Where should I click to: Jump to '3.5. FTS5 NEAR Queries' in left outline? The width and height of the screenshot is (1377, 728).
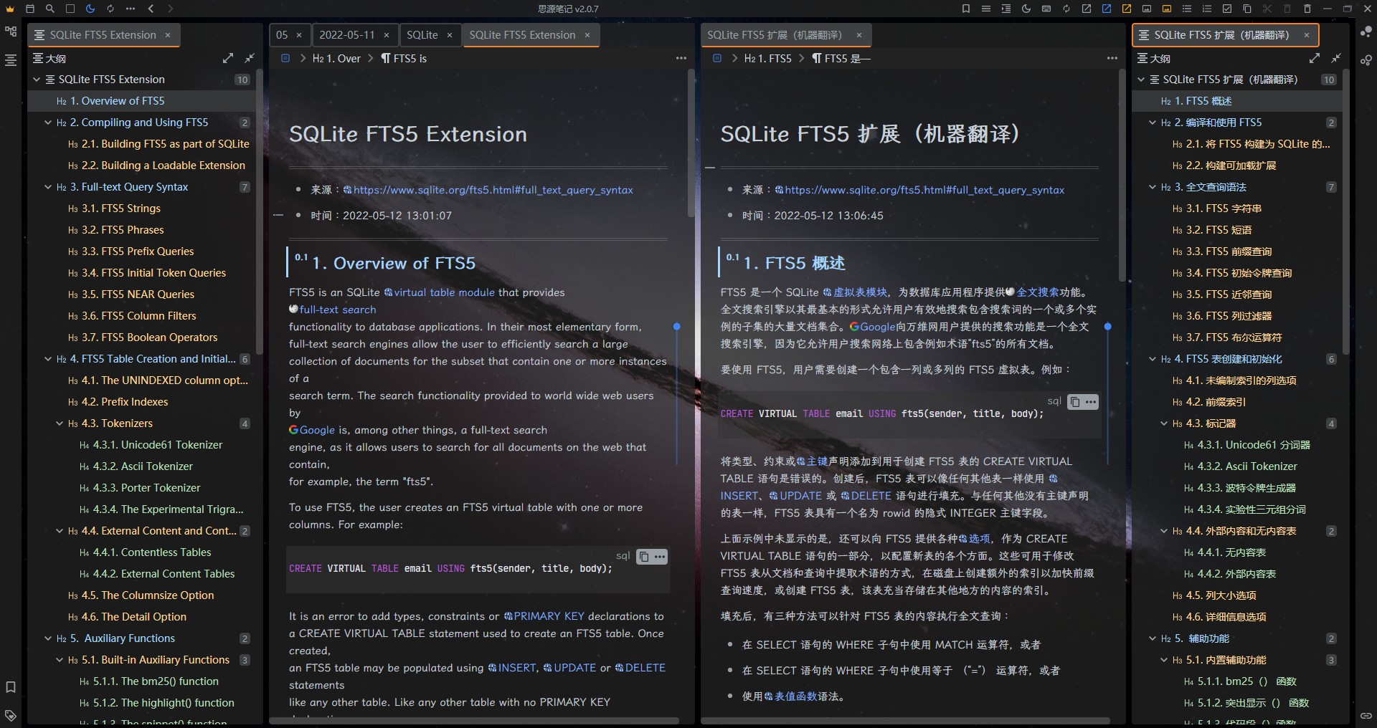[138, 294]
